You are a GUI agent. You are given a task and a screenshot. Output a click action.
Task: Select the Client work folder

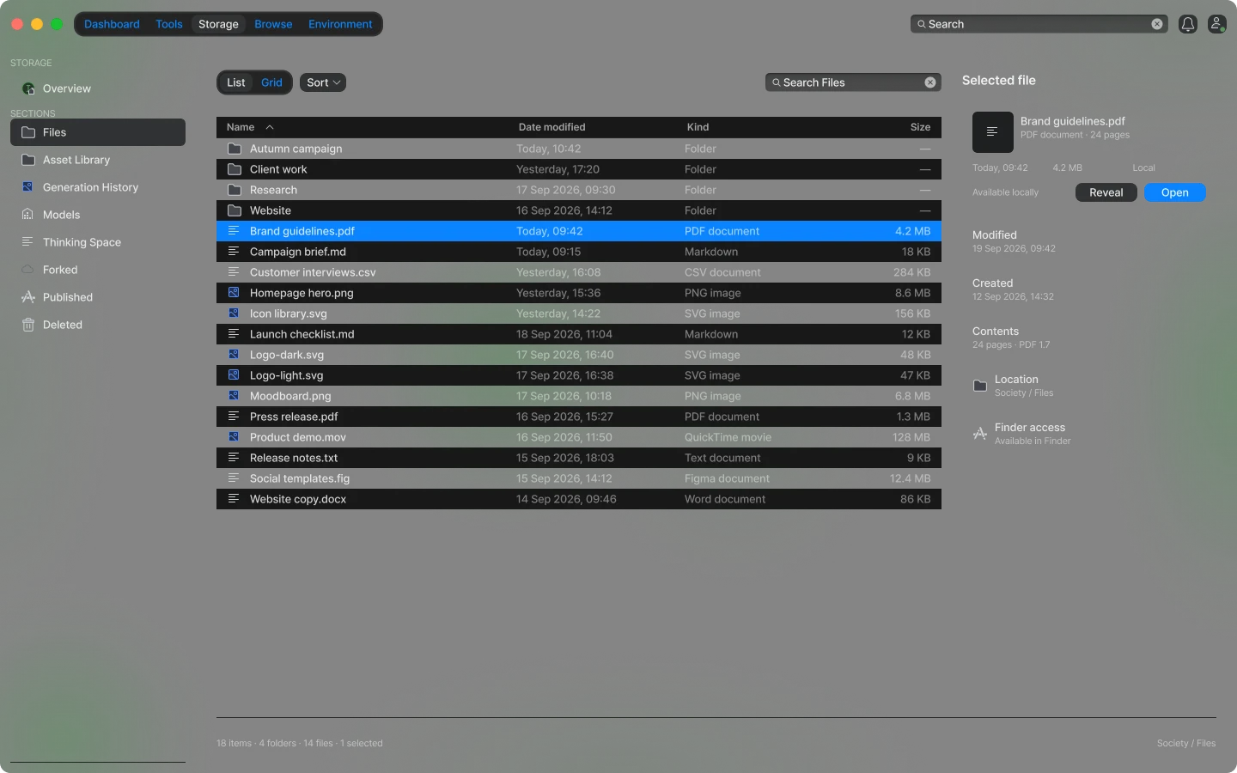click(x=579, y=169)
